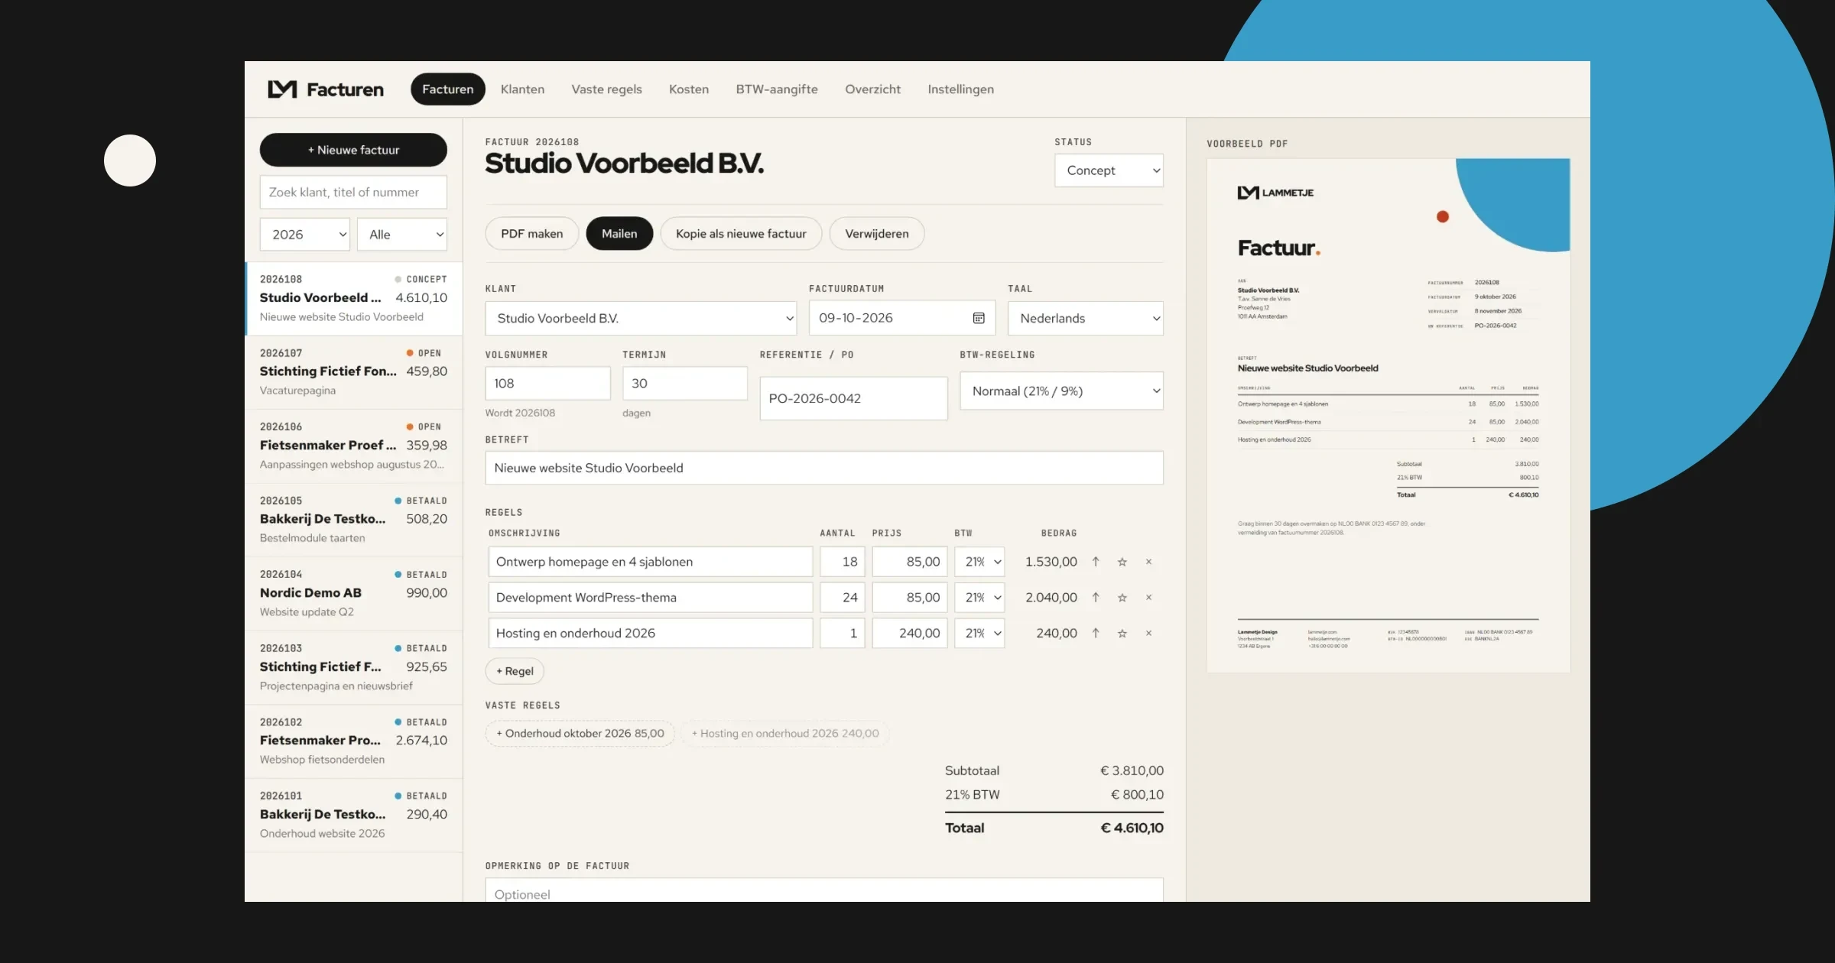This screenshot has height=963, width=1835.
Task: Move the Development WordPress-thema line up
Action: [x=1096, y=598]
